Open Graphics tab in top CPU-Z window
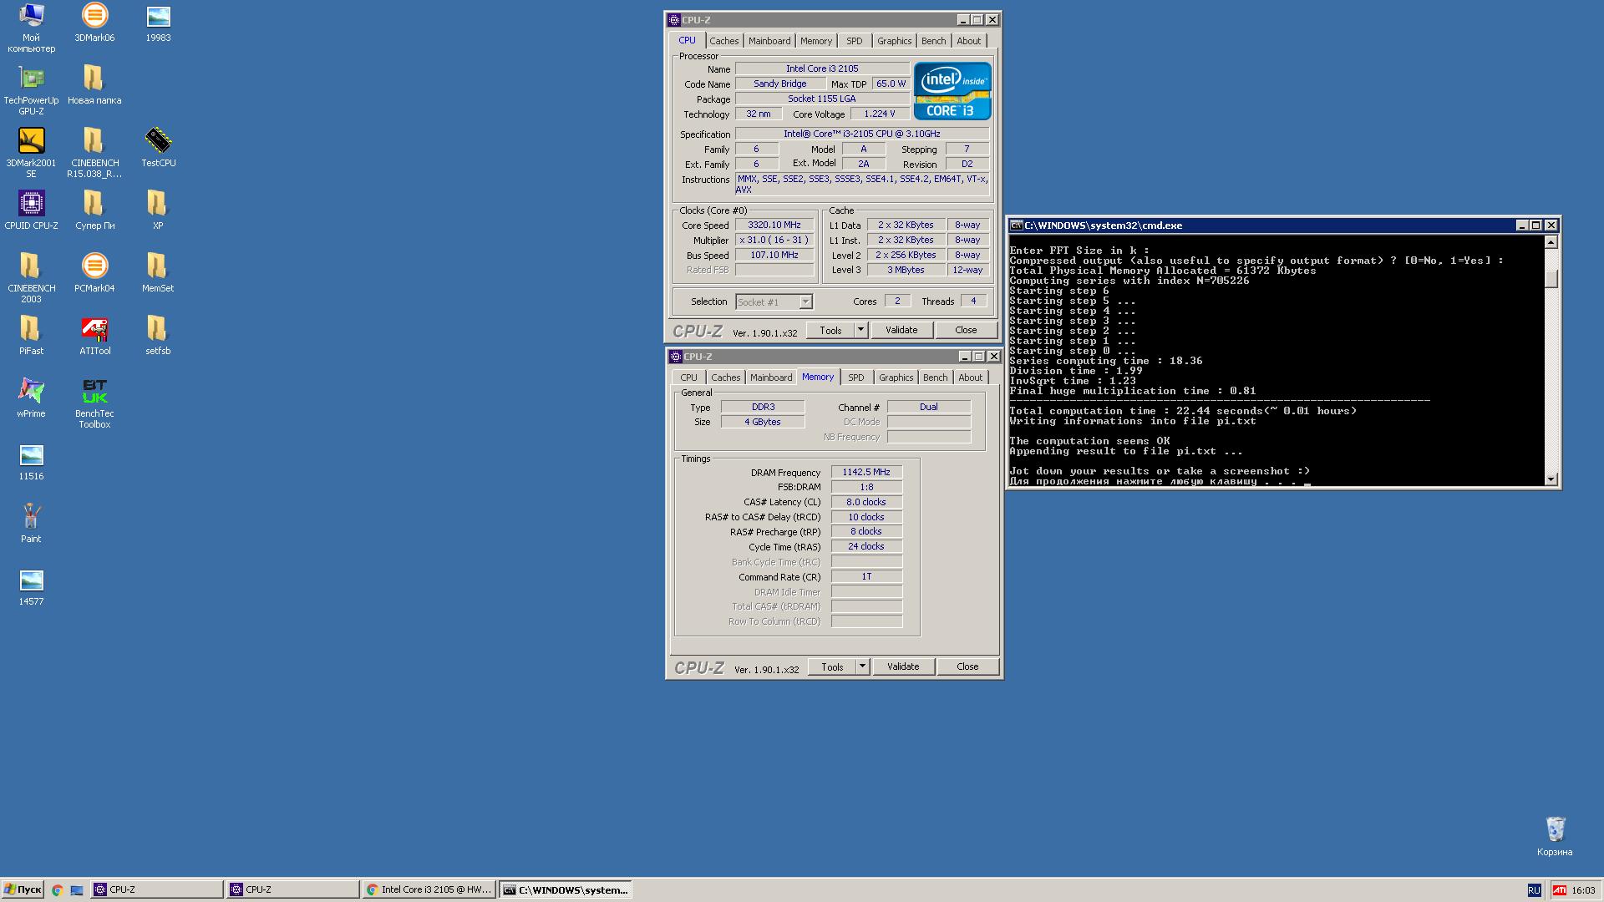This screenshot has height=902, width=1604. pyautogui.click(x=894, y=41)
